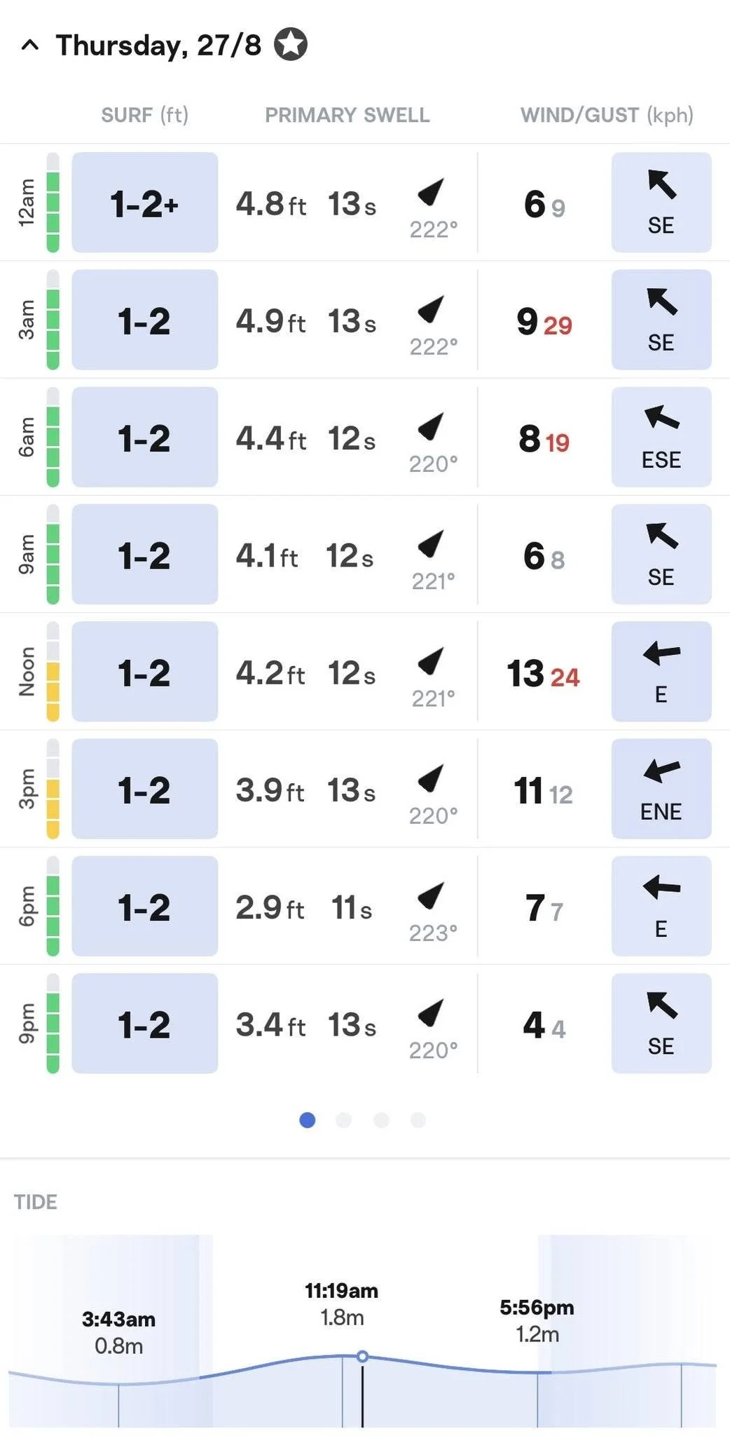
Task: Select the Noon surf height 1-2 cell
Action: point(145,672)
